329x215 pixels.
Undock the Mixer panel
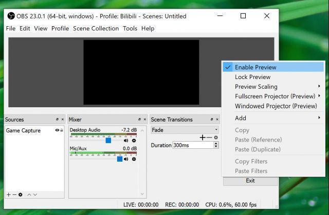click(x=139, y=120)
